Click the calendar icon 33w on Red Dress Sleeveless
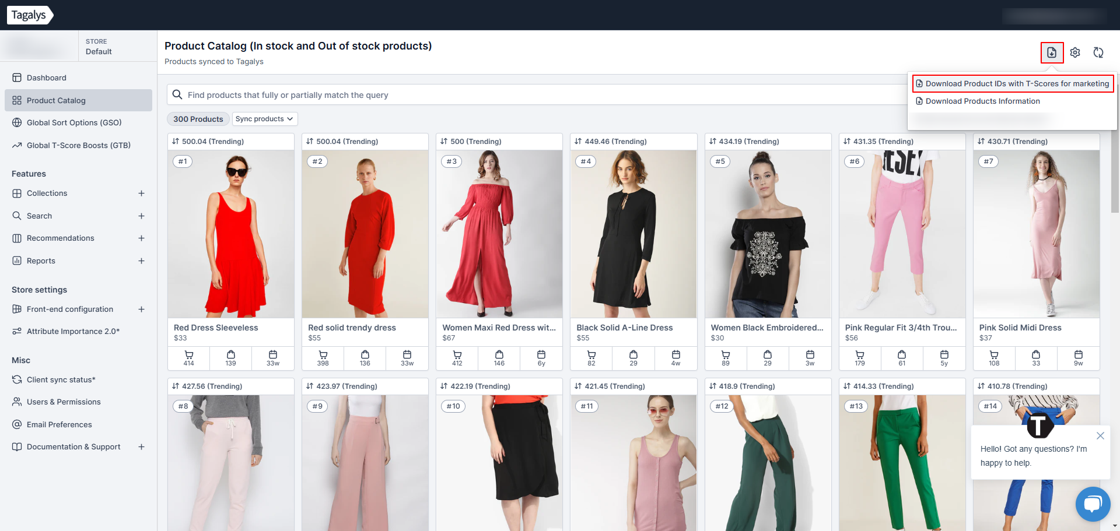This screenshot has height=531, width=1120. point(273,354)
